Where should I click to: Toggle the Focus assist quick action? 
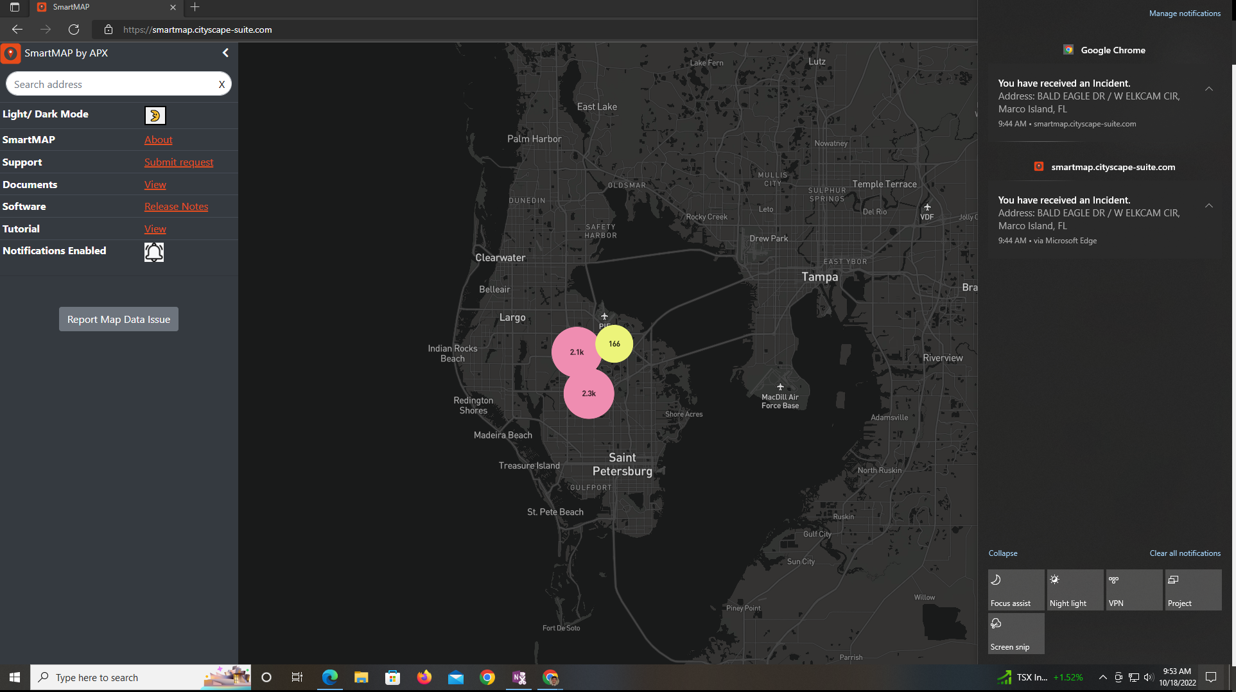[1016, 590]
